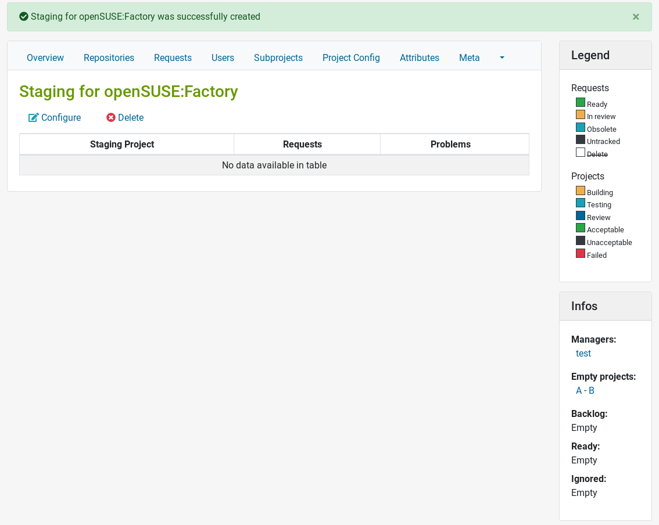
Task: Click the red Delete cross icon
Action: pos(111,117)
